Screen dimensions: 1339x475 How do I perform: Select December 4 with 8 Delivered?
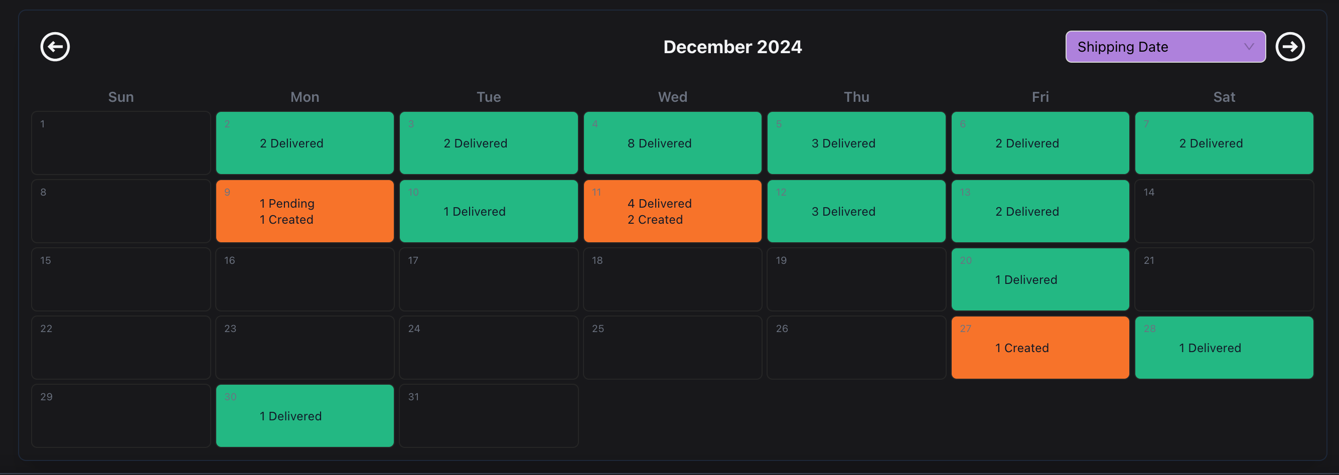(672, 143)
